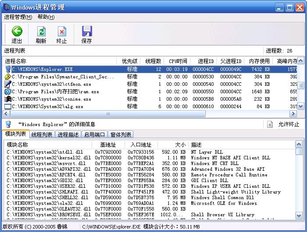Click the process list vertical scroll thumb
This screenshot has height=232, width=307.
301,85
